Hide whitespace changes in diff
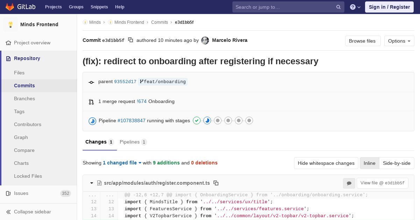This screenshot has height=220, width=420. point(326,163)
